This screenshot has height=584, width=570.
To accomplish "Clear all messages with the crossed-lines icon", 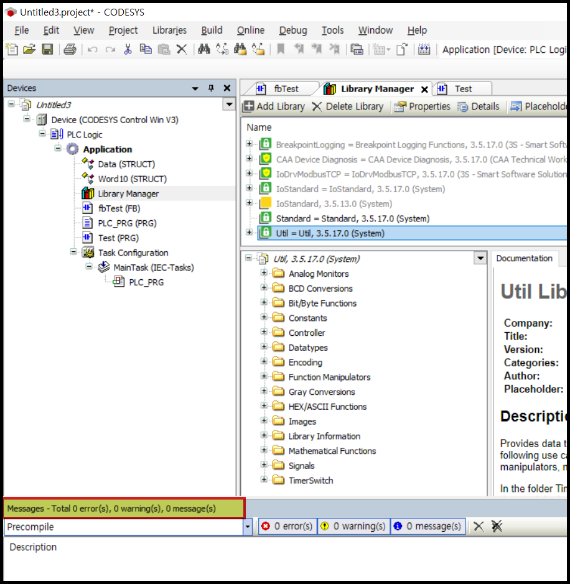I will pos(497,526).
